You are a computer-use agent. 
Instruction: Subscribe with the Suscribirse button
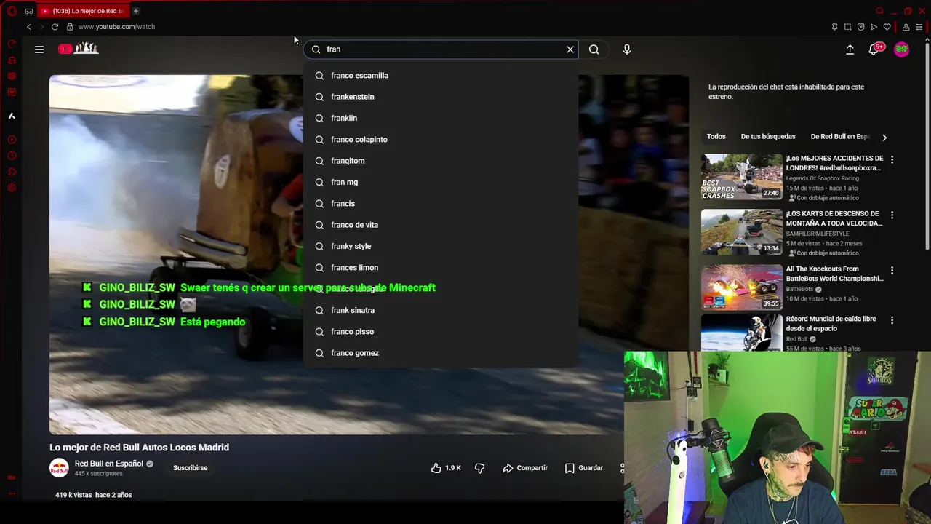pos(190,468)
